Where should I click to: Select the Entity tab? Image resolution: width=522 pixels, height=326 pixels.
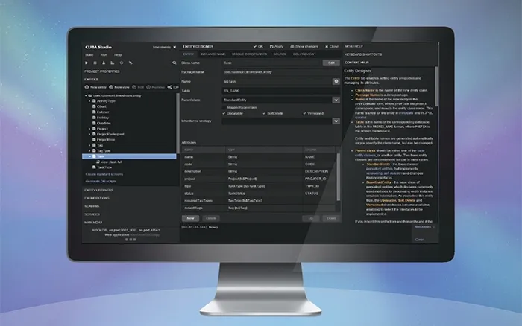[x=189, y=54]
